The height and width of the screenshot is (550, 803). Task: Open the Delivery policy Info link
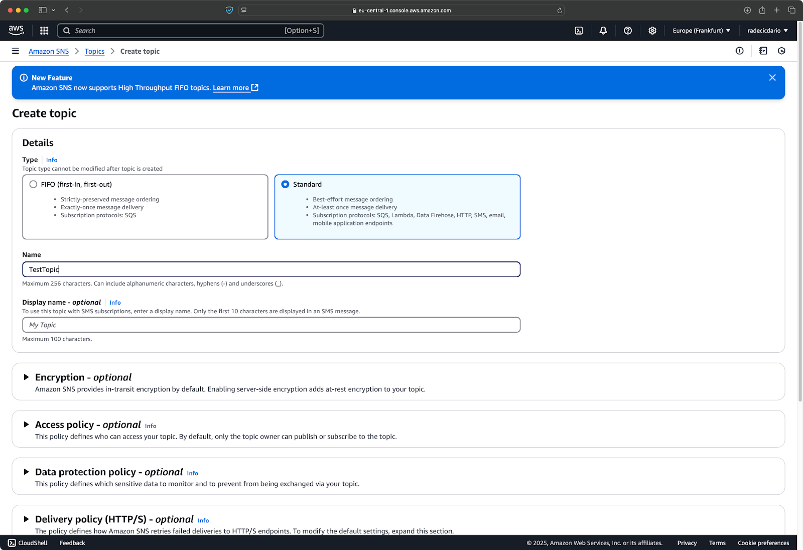tap(203, 520)
